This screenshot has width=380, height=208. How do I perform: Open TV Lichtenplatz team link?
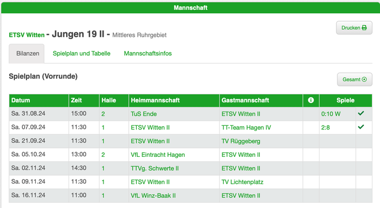243,182
